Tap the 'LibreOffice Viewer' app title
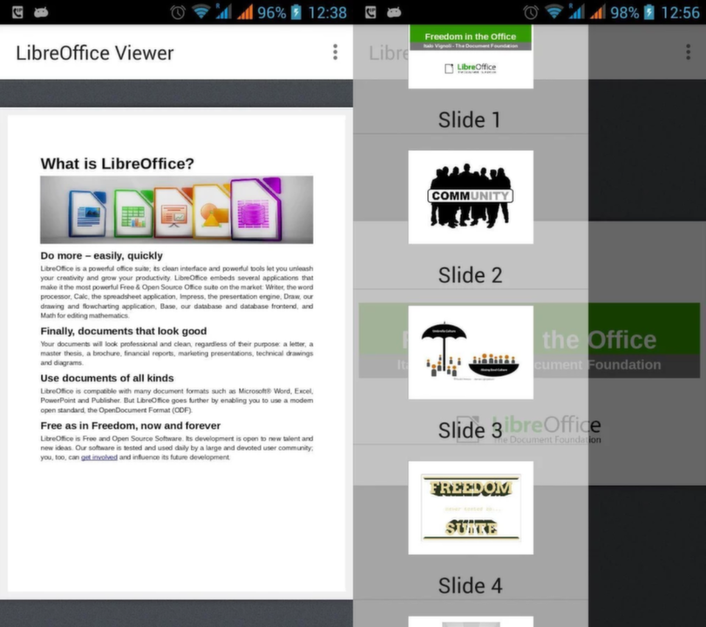This screenshot has height=627, width=706. tap(94, 53)
